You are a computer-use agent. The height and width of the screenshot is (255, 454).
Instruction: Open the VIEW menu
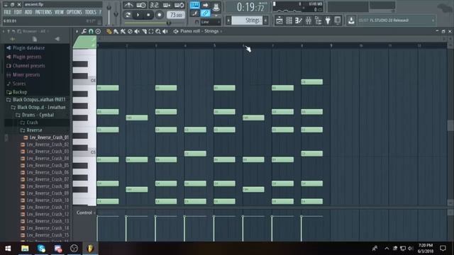pos(59,12)
